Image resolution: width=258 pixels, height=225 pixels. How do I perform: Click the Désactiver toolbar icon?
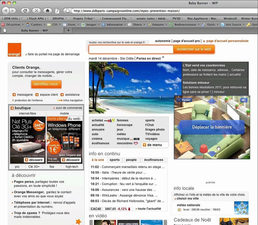[x=3, y=25]
